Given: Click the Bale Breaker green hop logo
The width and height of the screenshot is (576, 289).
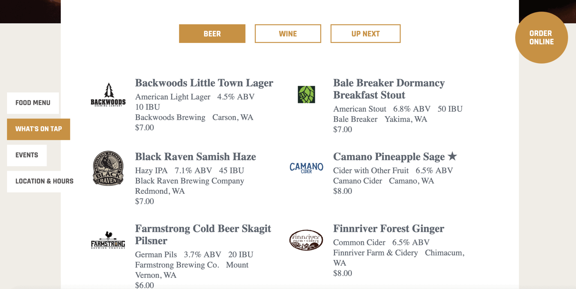Looking at the screenshot, I should (x=306, y=95).
